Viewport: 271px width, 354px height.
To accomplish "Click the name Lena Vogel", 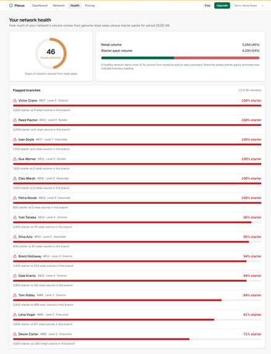I will (27, 314).
